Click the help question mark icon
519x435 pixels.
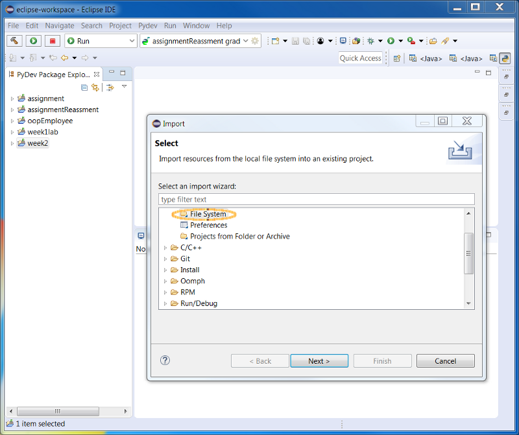pyautogui.click(x=165, y=360)
